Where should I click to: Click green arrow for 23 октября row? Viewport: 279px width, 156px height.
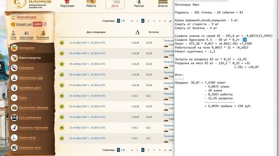(62, 127)
